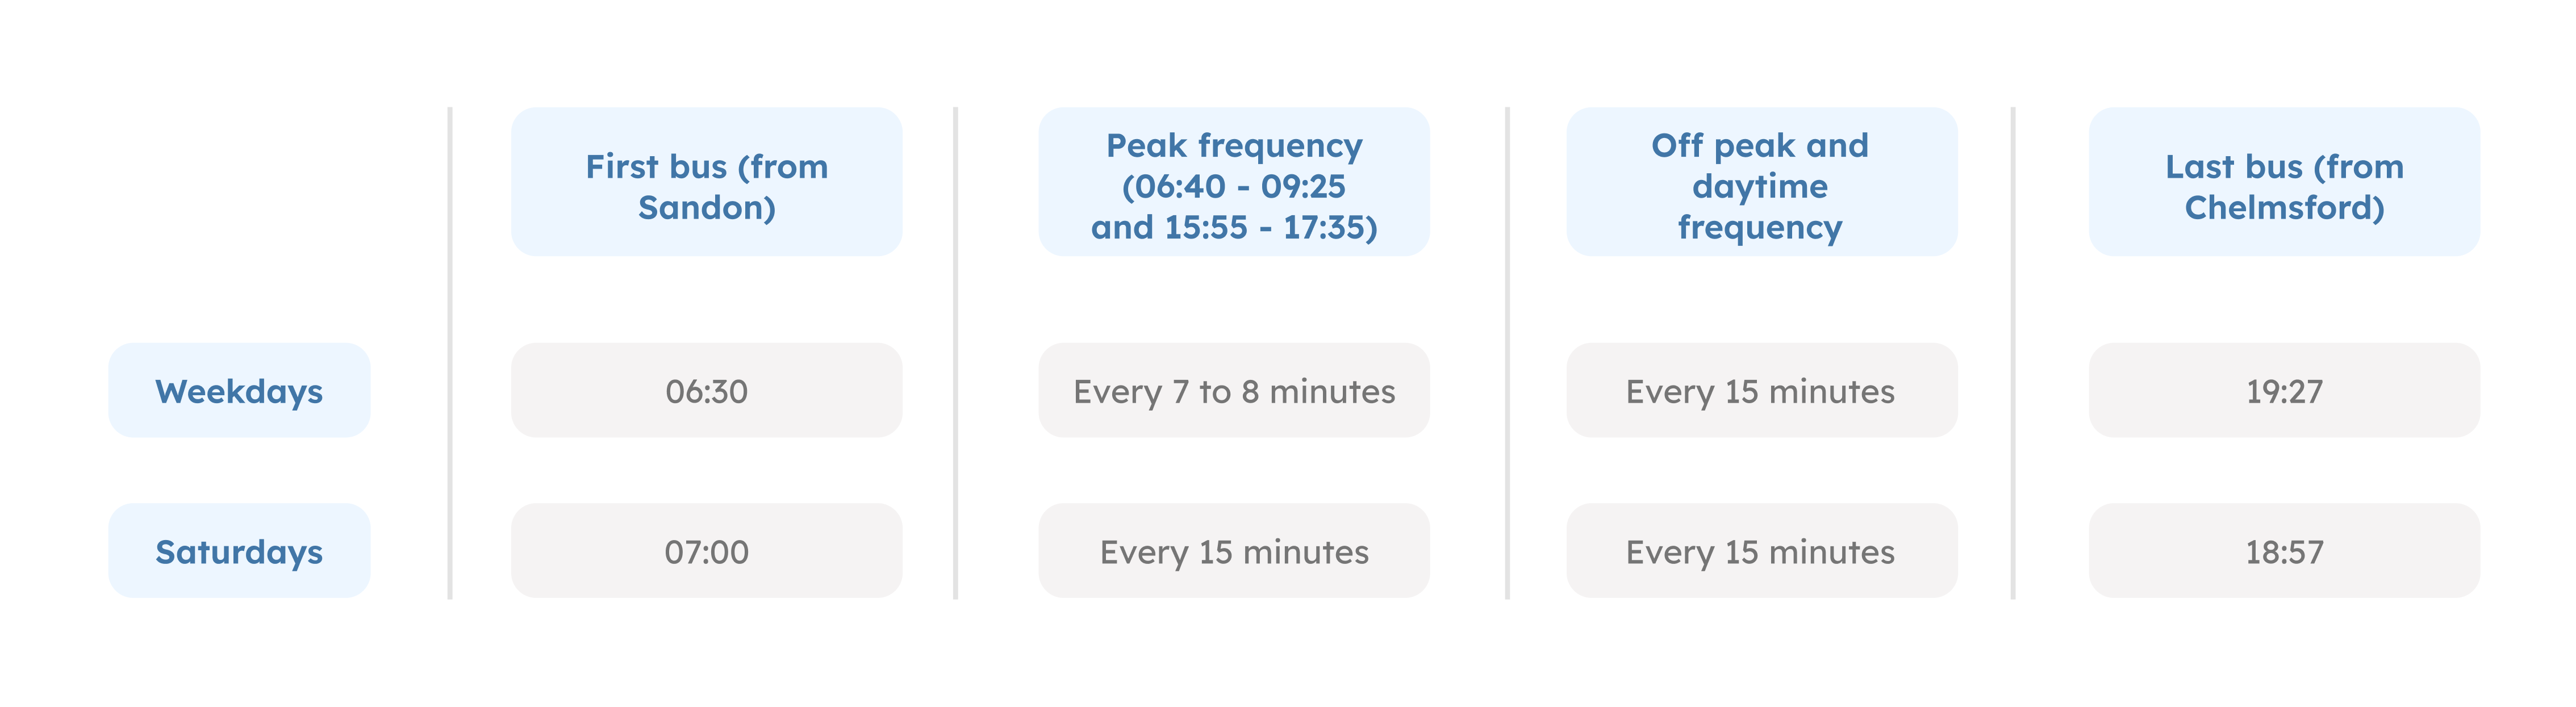The height and width of the screenshot is (707, 2576).
Task: Click the 'Last bus (from Chelmsford)' header
Action: [2284, 186]
